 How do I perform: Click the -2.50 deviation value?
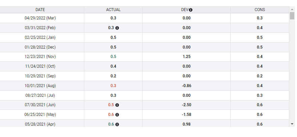(x=186, y=105)
